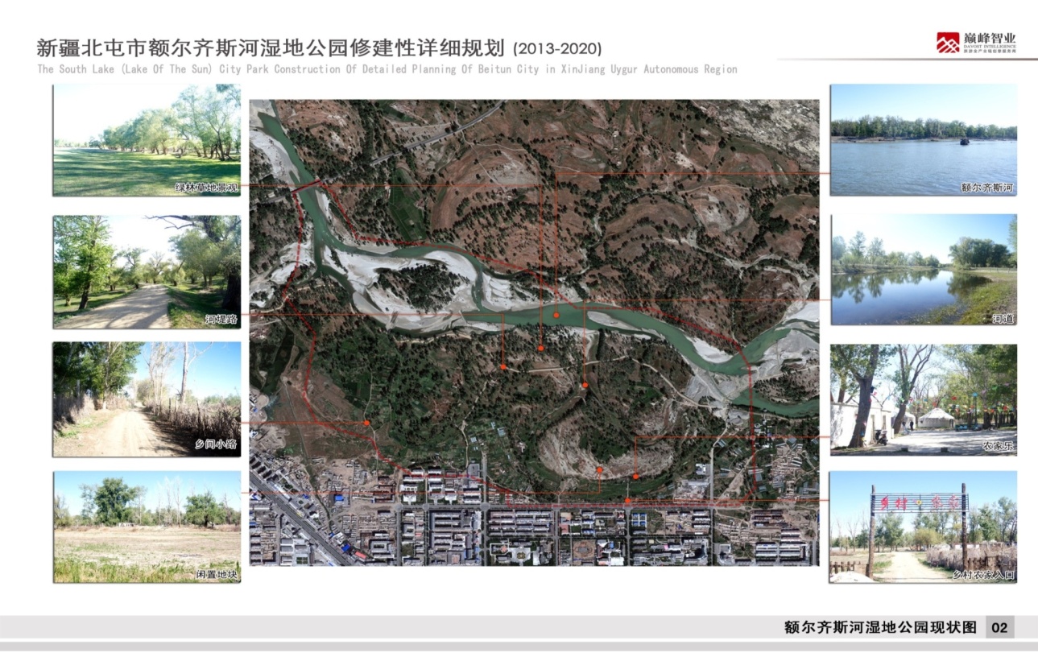Viewport: 1038px width, 661px height.
Task: Click the central satellite map image
Action: (534, 333)
